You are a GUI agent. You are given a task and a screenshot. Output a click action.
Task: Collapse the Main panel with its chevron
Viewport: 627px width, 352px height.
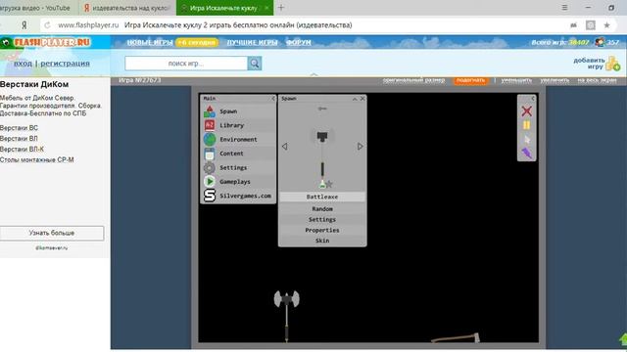[273, 98]
